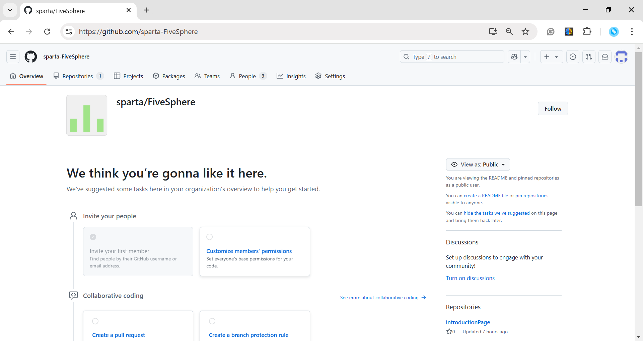Open the Insights tab
Screen dimensions: 643x341
[291, 76]
